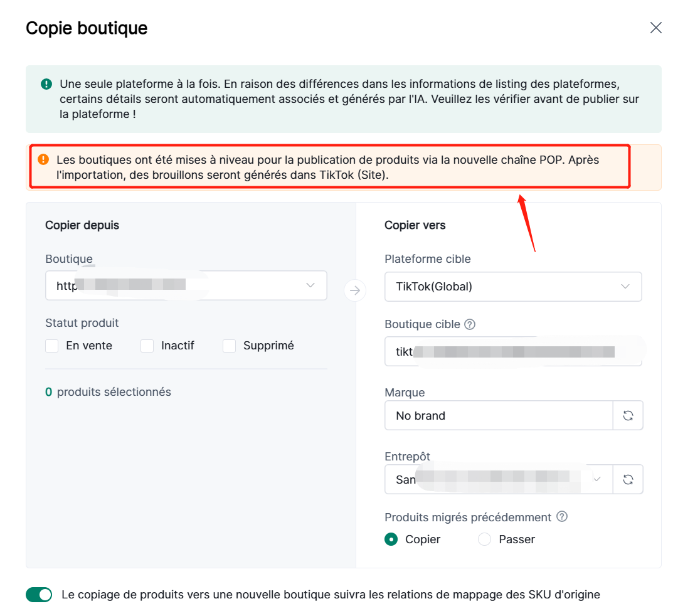The image size is (673, 616).
Task: Click the arrow icon between panels
Action: coord(355,290)
